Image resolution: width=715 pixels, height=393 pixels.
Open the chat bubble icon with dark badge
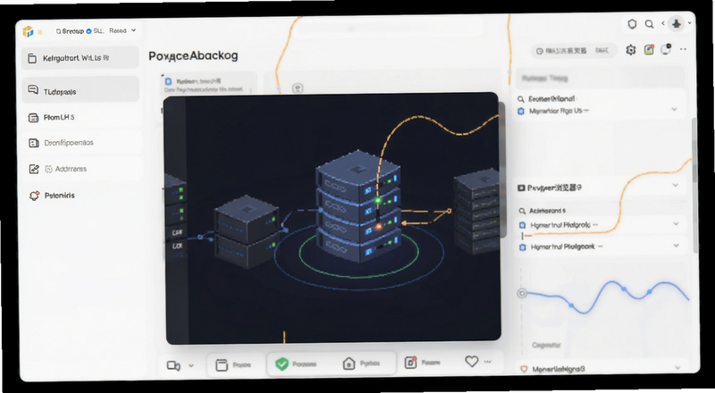coord(666,49)
